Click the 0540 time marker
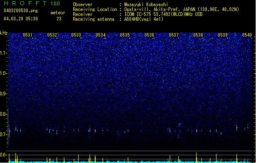 (x=247, y=35)
